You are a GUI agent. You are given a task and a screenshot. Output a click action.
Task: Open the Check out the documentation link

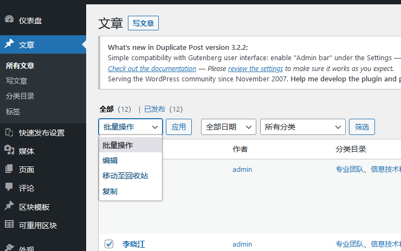pyautogui.click(x=152, y=69)
